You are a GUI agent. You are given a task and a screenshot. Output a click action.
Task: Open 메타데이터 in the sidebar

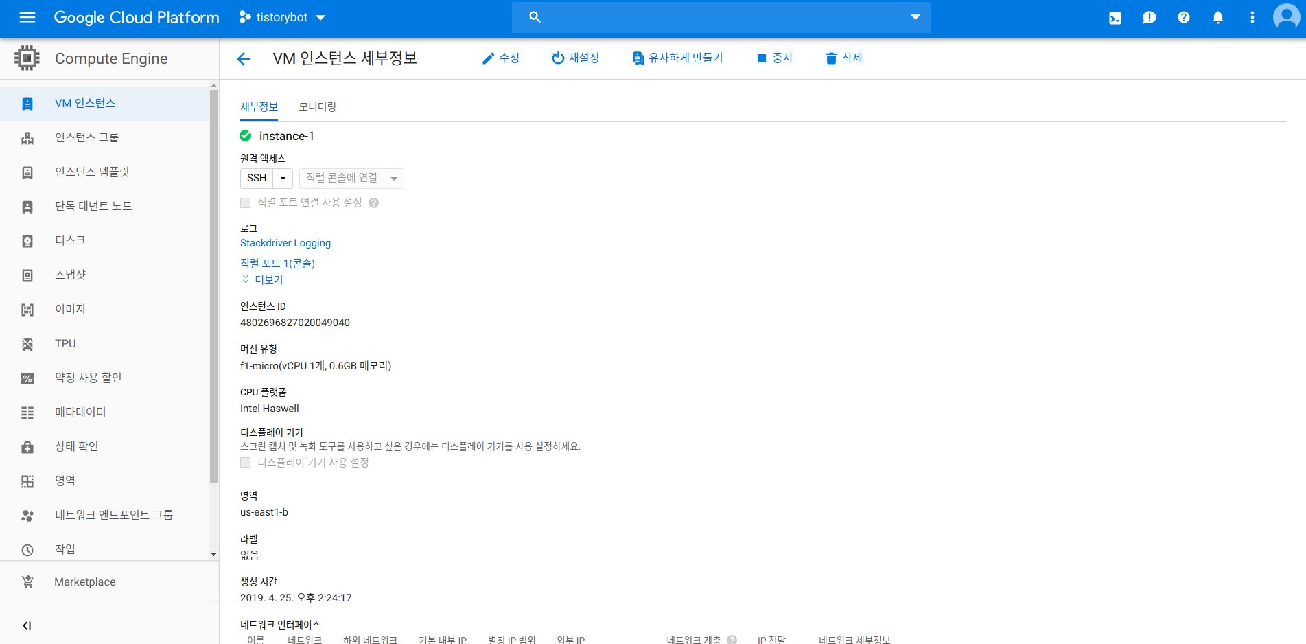[104, 413]
